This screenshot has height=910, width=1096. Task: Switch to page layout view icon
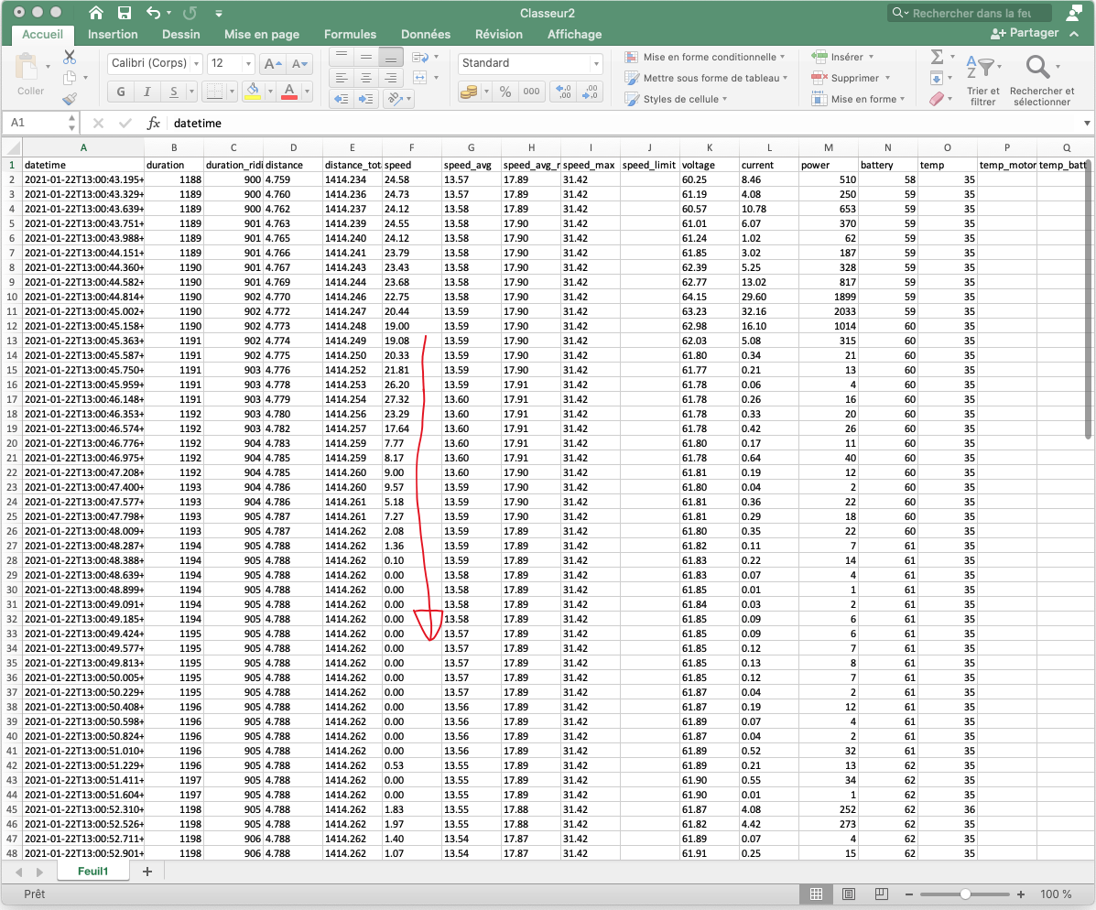tap(849, 894)
